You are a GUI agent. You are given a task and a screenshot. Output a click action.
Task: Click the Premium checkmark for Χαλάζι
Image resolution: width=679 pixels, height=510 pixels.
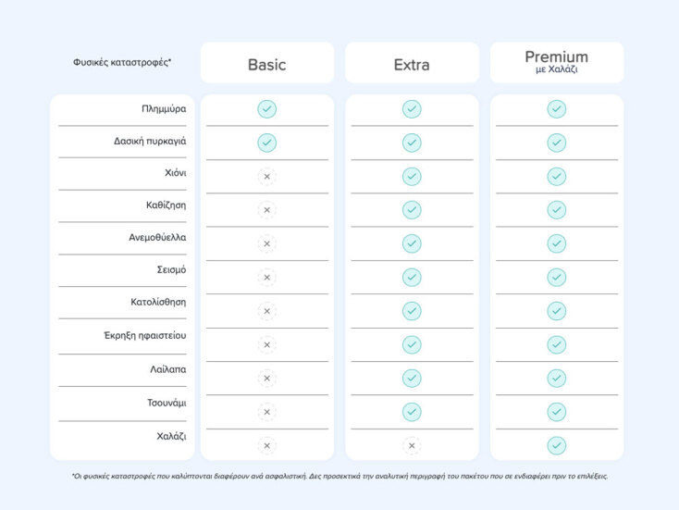click(556, 445)
